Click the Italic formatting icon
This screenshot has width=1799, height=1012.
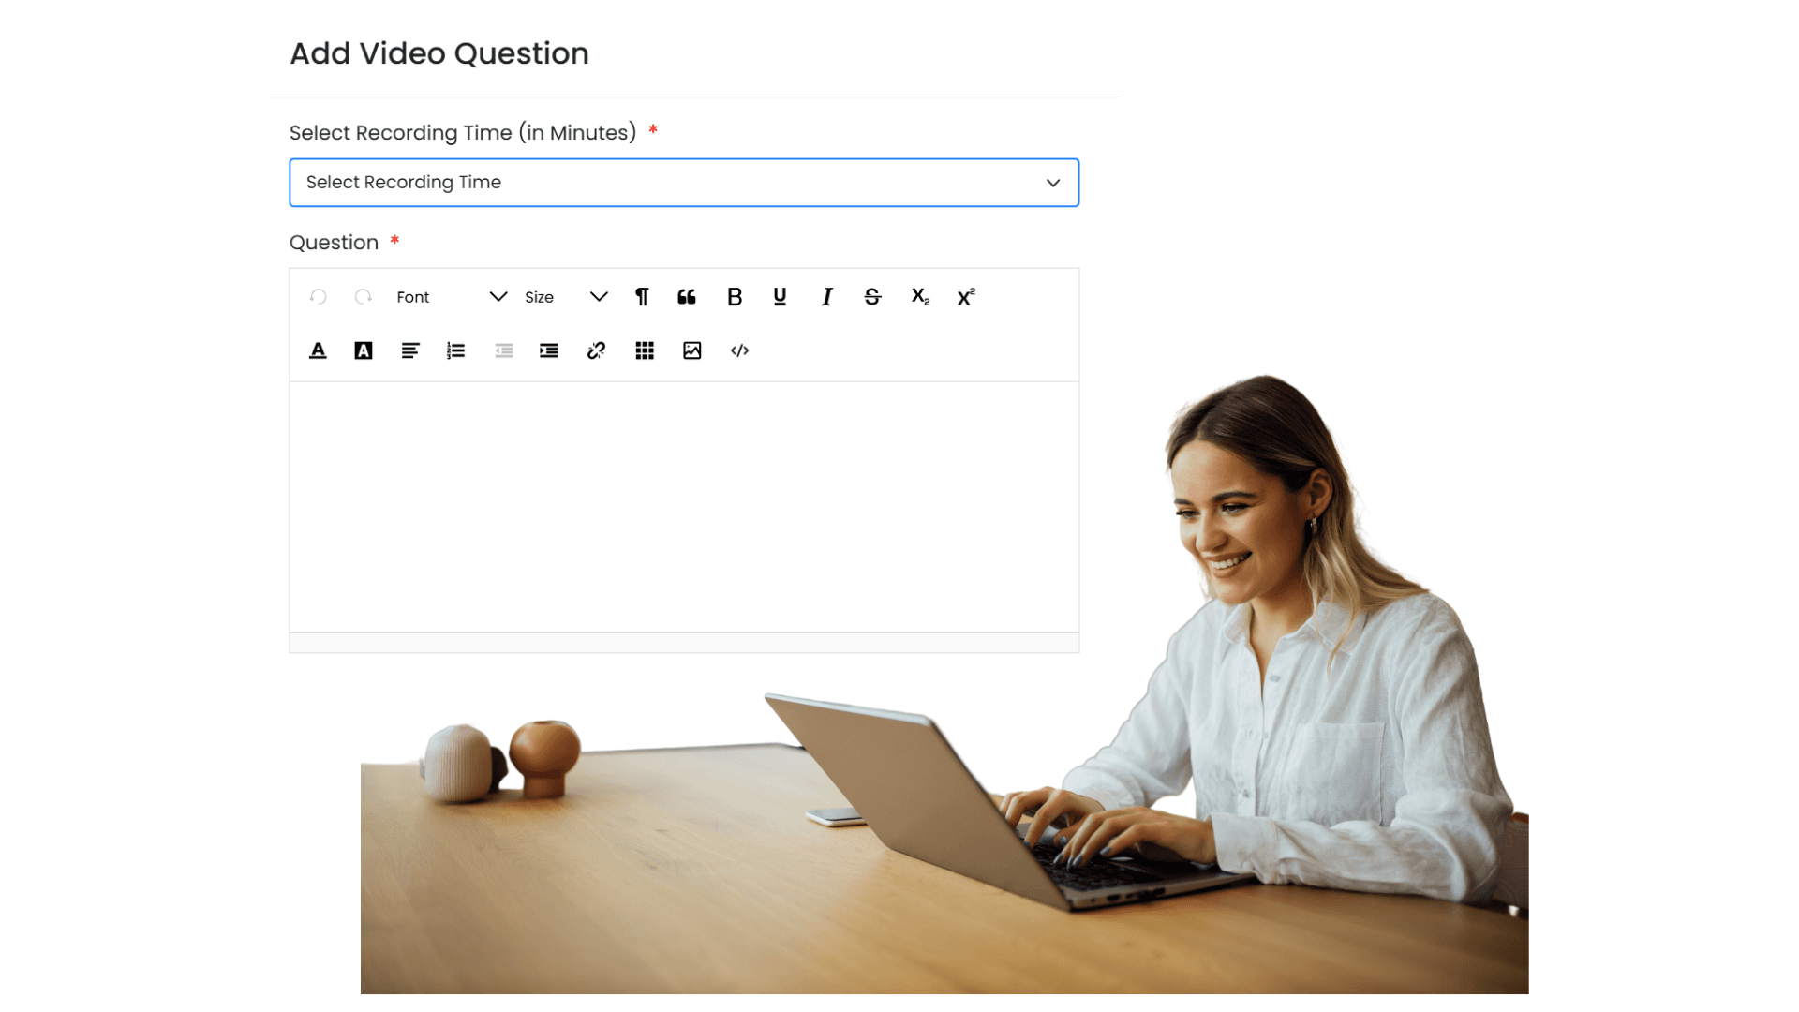point(825,296)
